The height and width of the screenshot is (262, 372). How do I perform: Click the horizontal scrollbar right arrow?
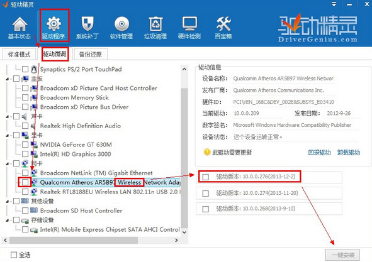pyautogui.click(x=176, y=240)
